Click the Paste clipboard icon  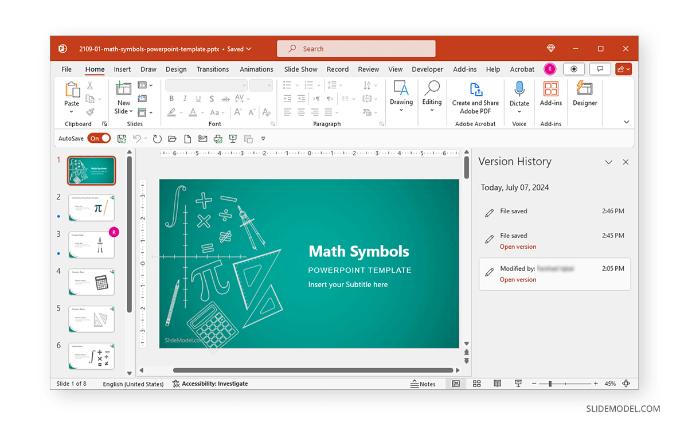pos(72,89)
